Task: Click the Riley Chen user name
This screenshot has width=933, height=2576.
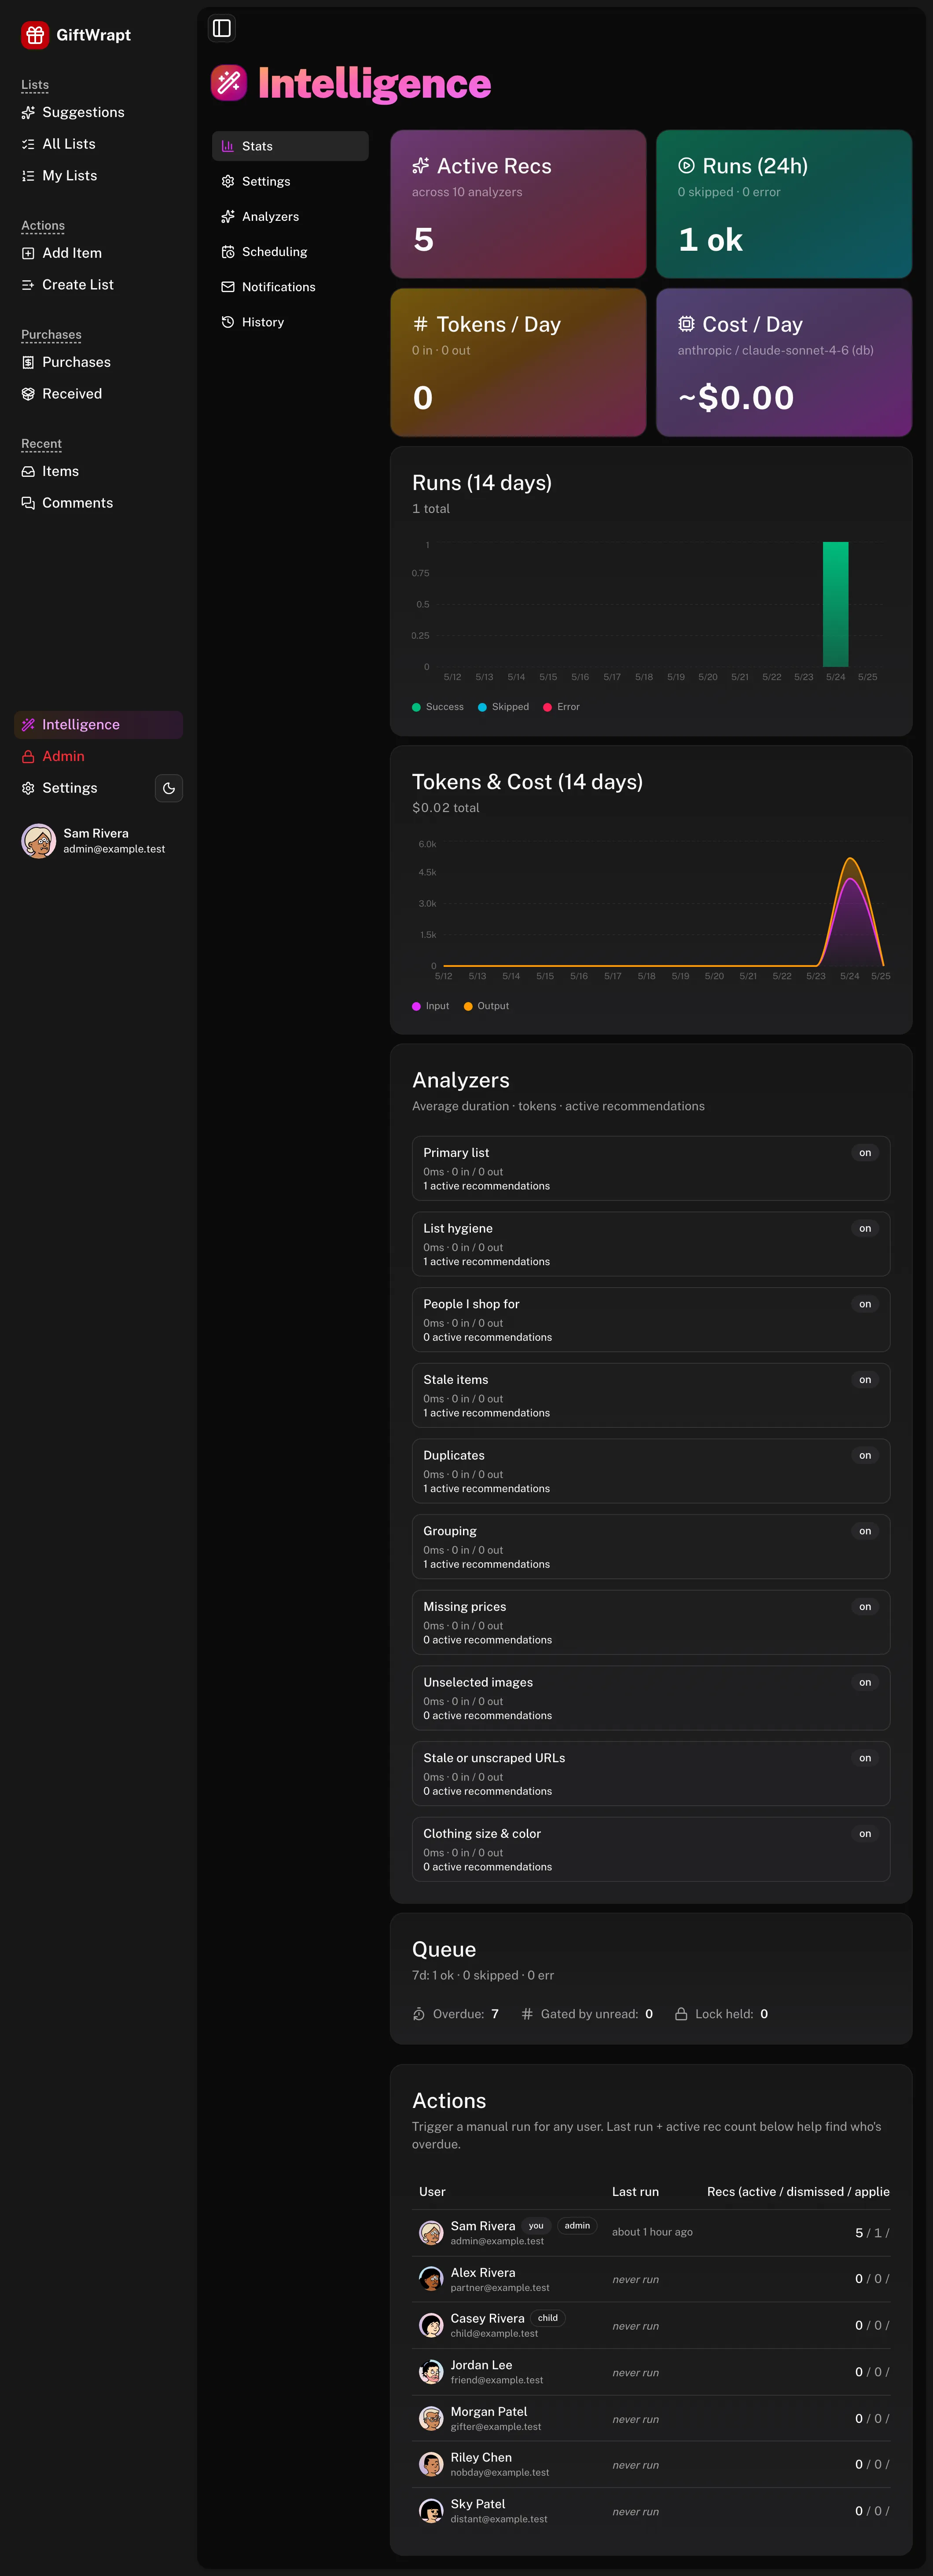Action: 481,2457
